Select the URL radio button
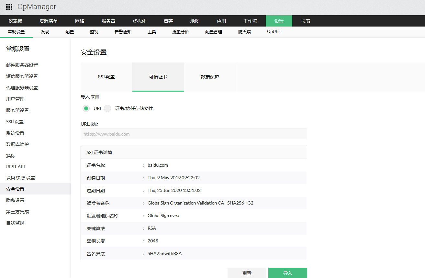The image size is (425, 278). point(86,108)
